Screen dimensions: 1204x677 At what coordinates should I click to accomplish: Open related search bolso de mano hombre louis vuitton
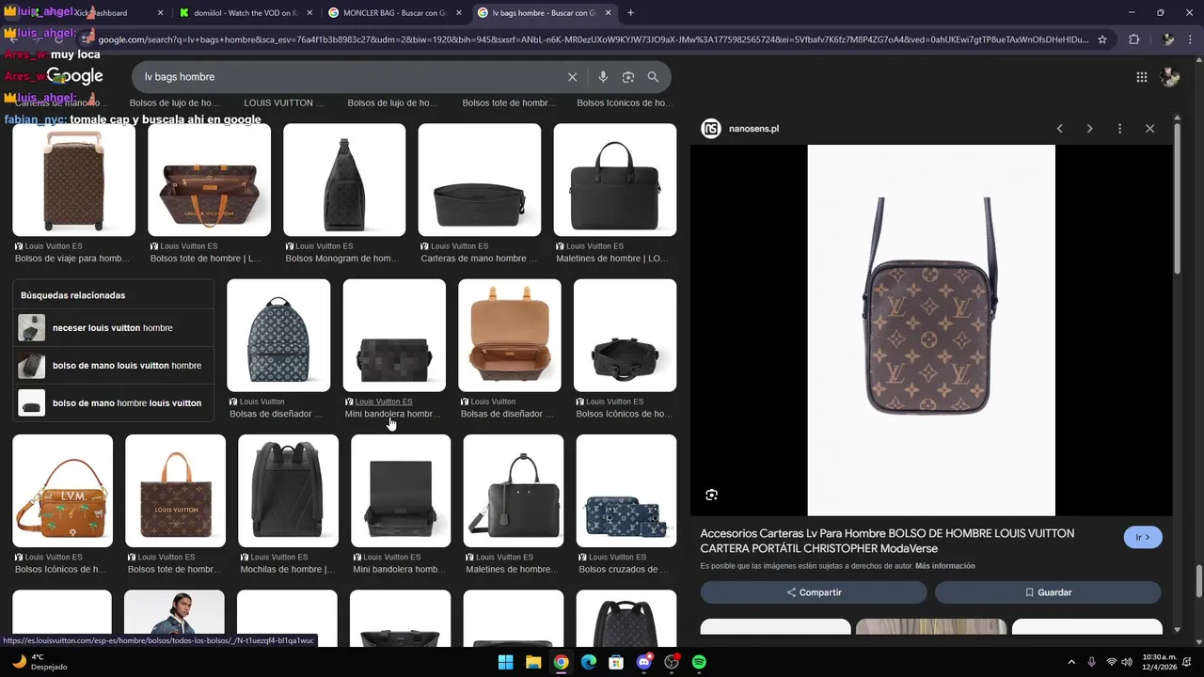tap(113, 403)
